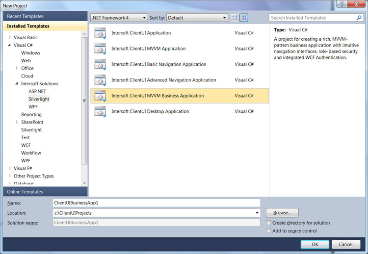Collapse the Intersoft Solutions node
The height and width of the screenshot is (254, 368).
(17, 83)
